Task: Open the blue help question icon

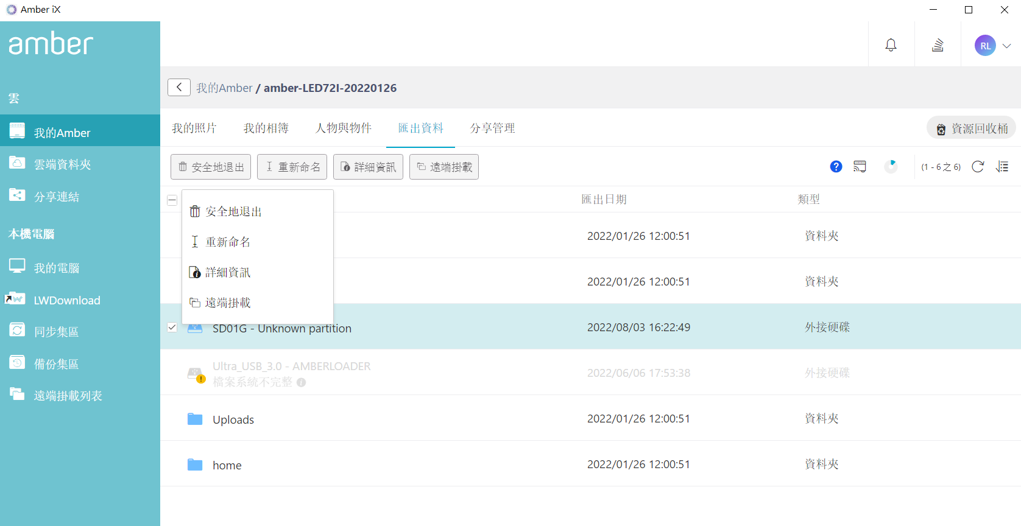Action: [x=836, y=166]
